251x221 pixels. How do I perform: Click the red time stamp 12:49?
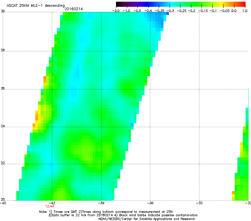tap(50, 206)
